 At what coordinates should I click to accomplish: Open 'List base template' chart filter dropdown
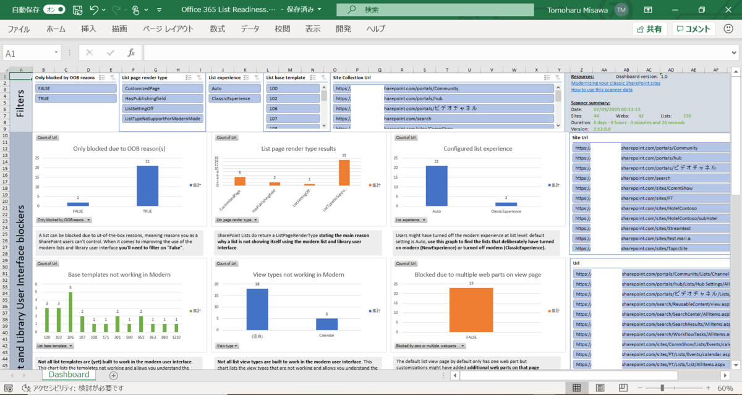tap(55, 346)
